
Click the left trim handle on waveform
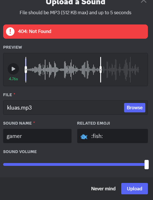[26, 70]
